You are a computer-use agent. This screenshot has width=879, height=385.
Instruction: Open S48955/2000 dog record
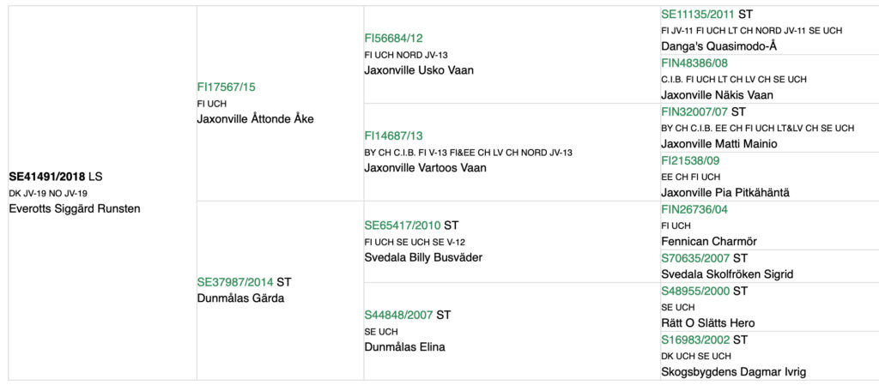[x=694, y=291]
